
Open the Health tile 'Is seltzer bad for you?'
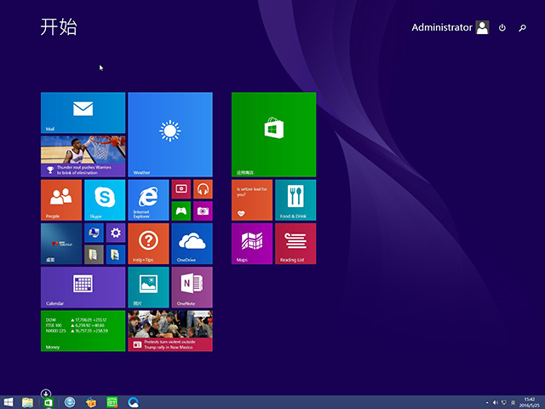point(252,200)
